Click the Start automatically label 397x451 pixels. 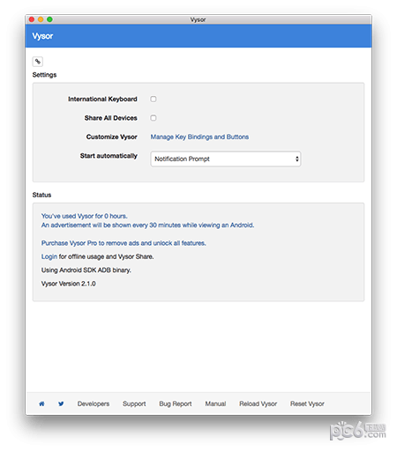click(x=109, y=156)
